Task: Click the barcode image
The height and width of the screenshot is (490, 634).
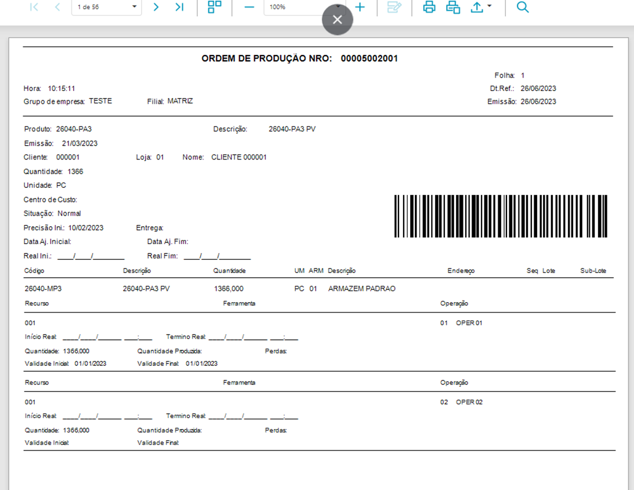Action: (501, 216)
